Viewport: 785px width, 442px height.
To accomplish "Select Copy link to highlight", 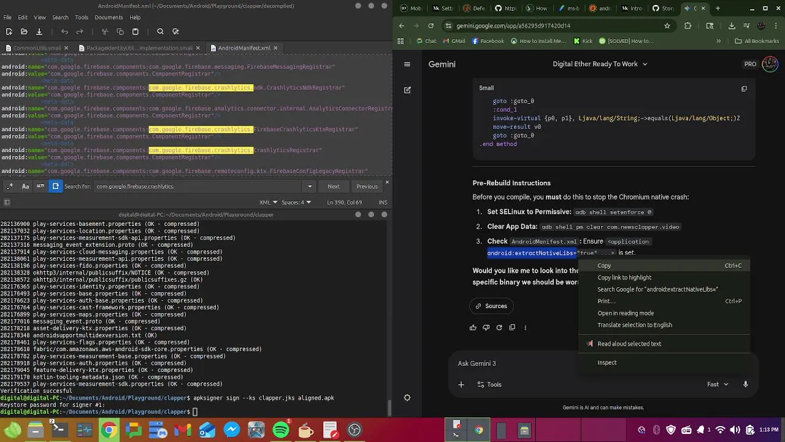I will (664, 277).
